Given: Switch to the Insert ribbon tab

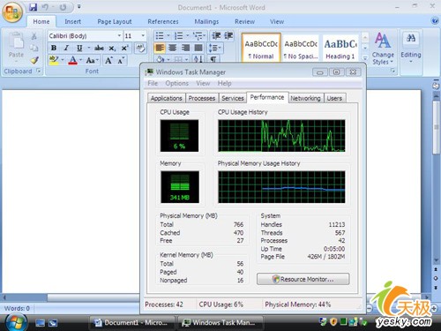Looking at the screenshot, I should (x=72, y=21).
